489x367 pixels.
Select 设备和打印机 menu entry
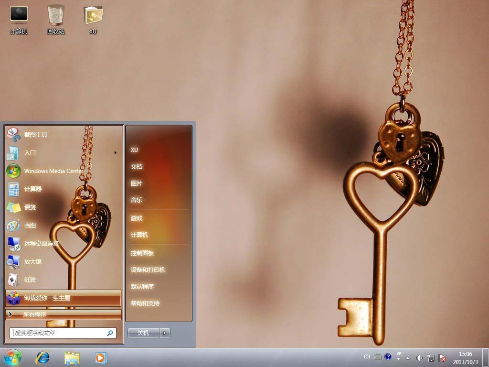pos(148,270)
